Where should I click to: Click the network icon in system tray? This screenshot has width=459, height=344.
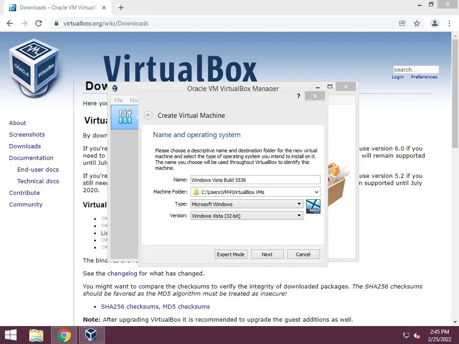click(x=406, y=335)
